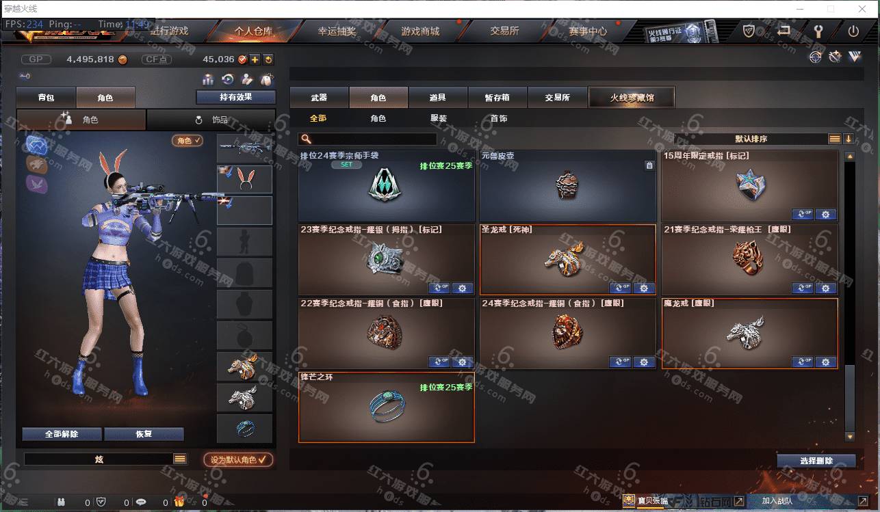
Task: Open the wrench settings icon at top right
Action: pos(818,31)
